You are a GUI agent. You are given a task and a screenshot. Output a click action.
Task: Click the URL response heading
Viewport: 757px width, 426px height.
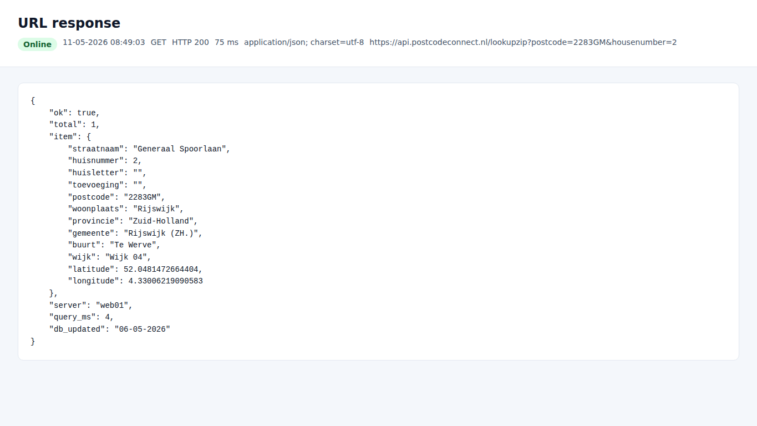(x=69, y=23)
